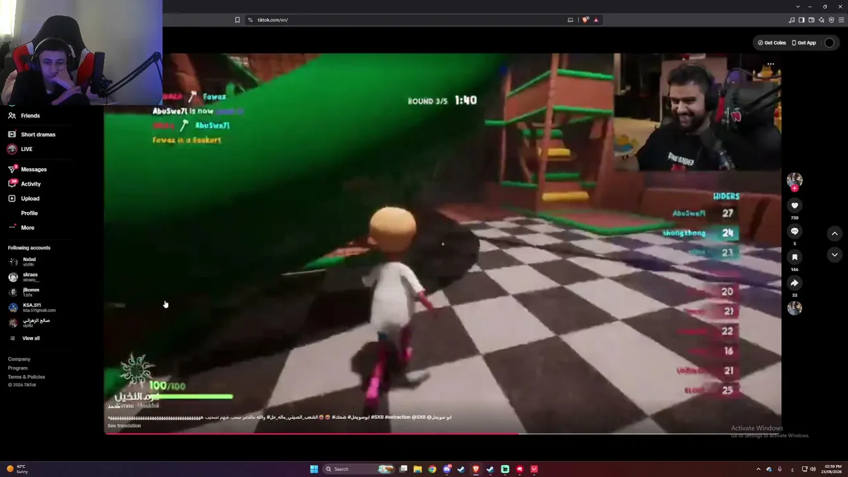
Task: Click the picture-in-picture icon in address bar
Action: click(x=570, y=20)
